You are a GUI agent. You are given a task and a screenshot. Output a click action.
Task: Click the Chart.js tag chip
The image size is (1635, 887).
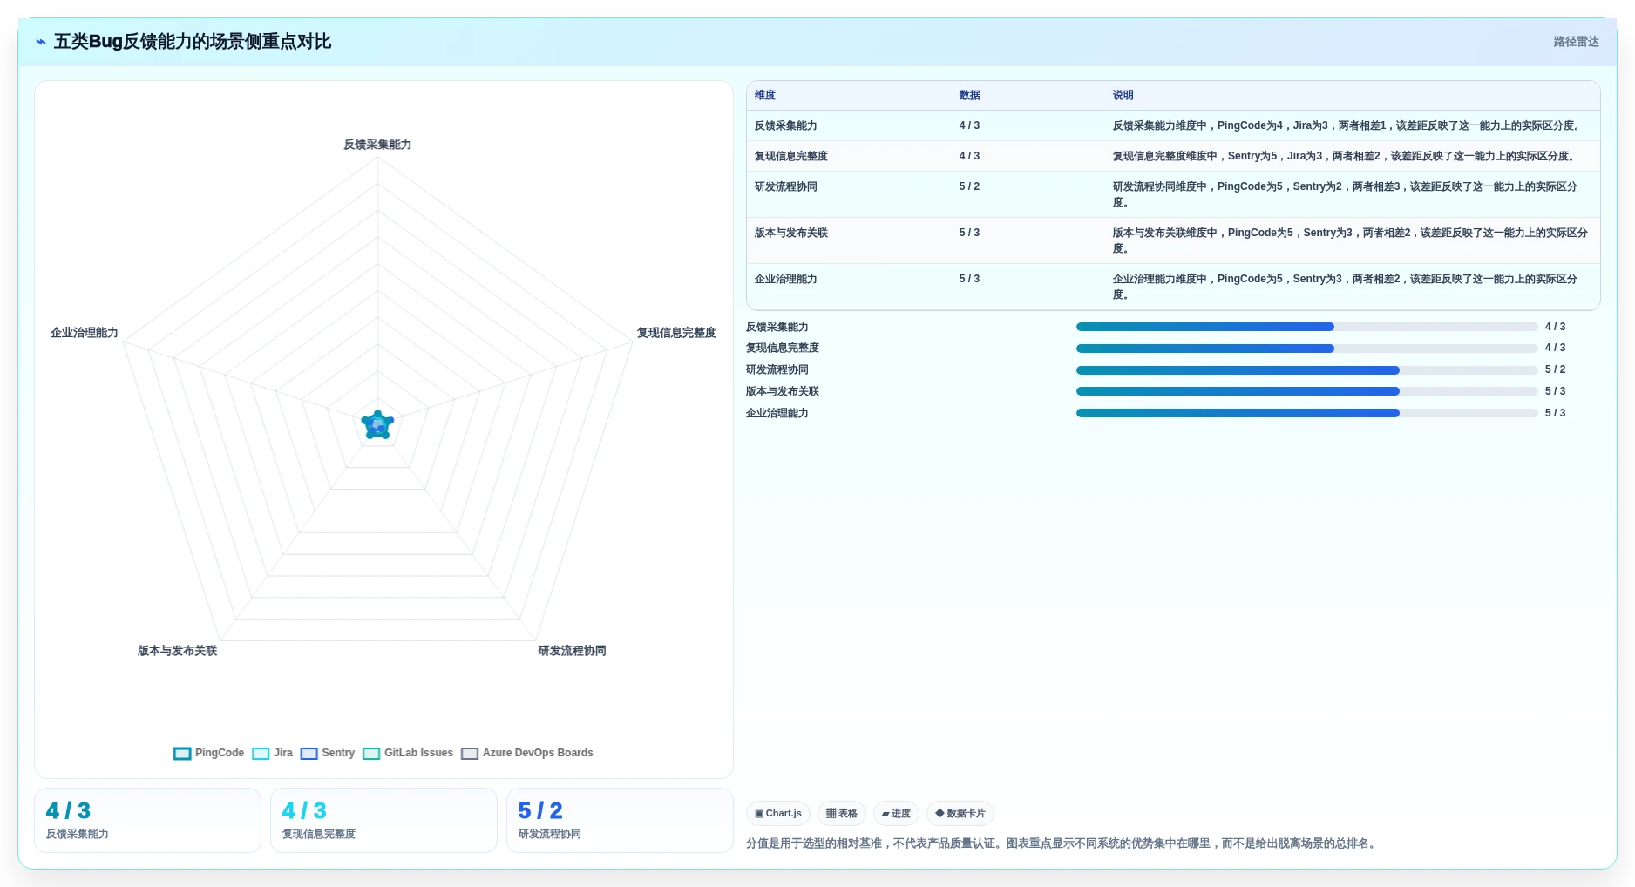(x=778, y=814)
